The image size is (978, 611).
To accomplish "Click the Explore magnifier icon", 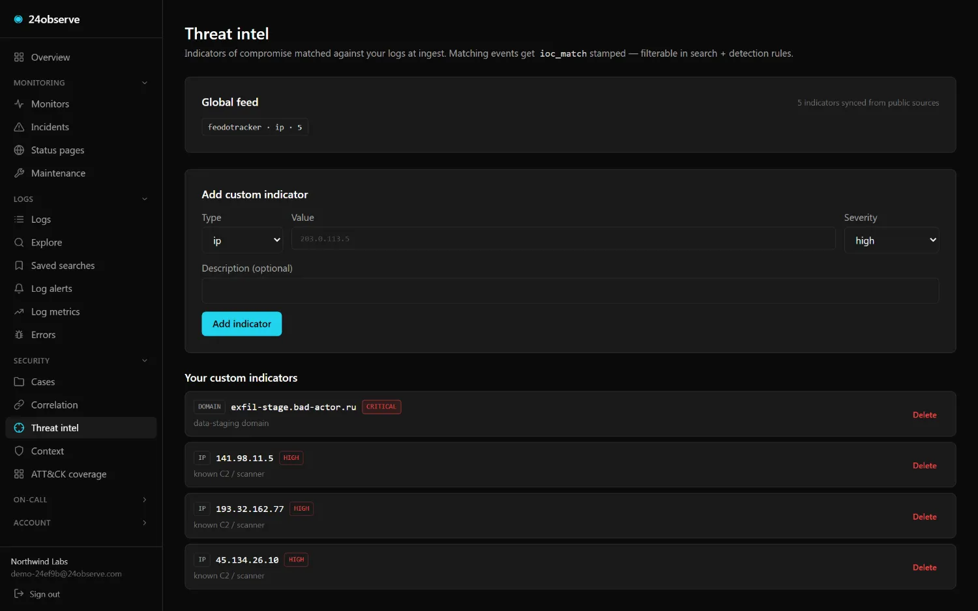I will [x=19, y=242].
